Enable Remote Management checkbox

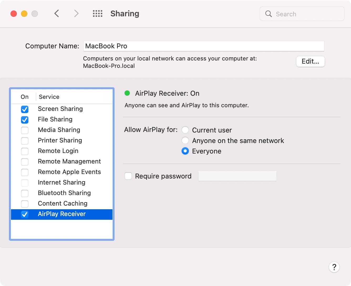(x=25, y=162)
